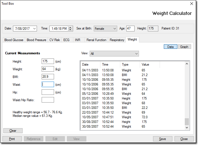Click the BMI input field
This screenshot has width=198, height=145.
tap(48, 77)
